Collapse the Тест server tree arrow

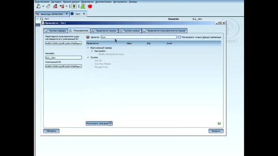point(38,19)
